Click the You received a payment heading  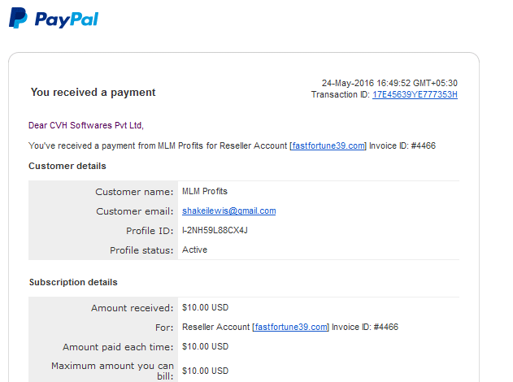[93, 92]
